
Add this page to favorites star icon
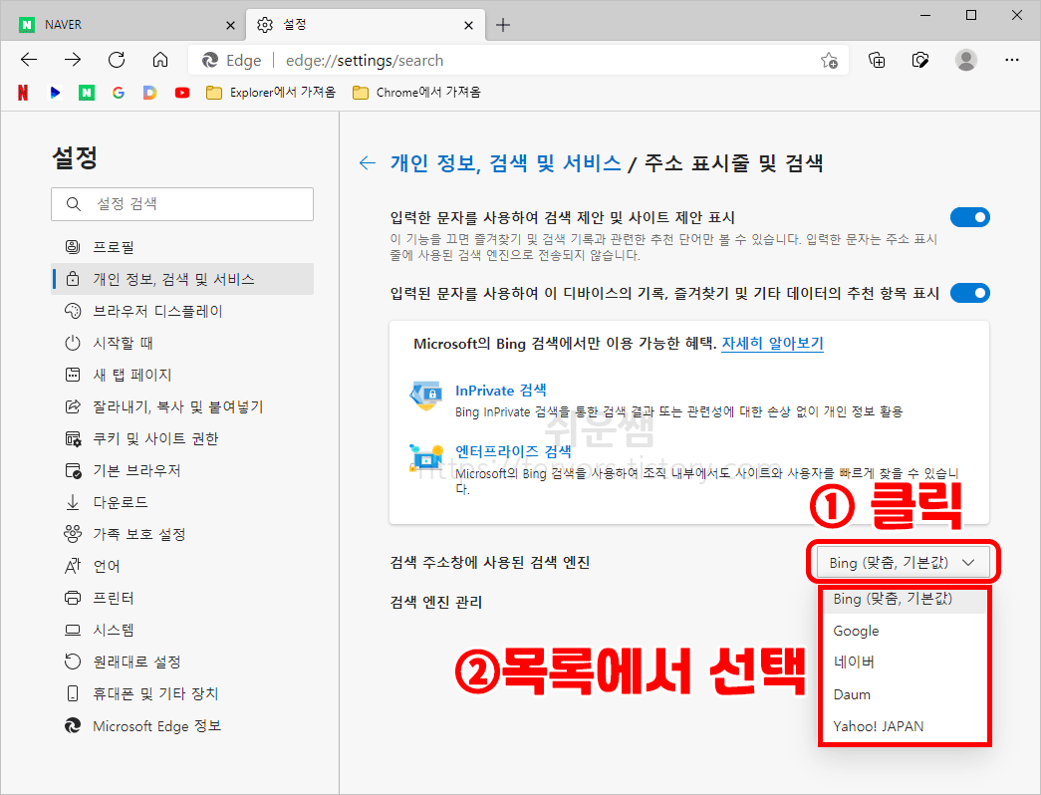point(829,61)
